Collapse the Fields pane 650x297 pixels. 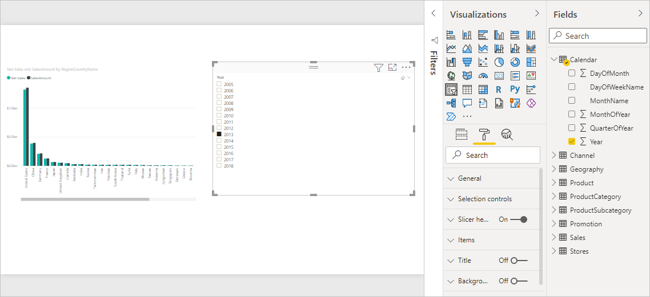click(640, 13)
